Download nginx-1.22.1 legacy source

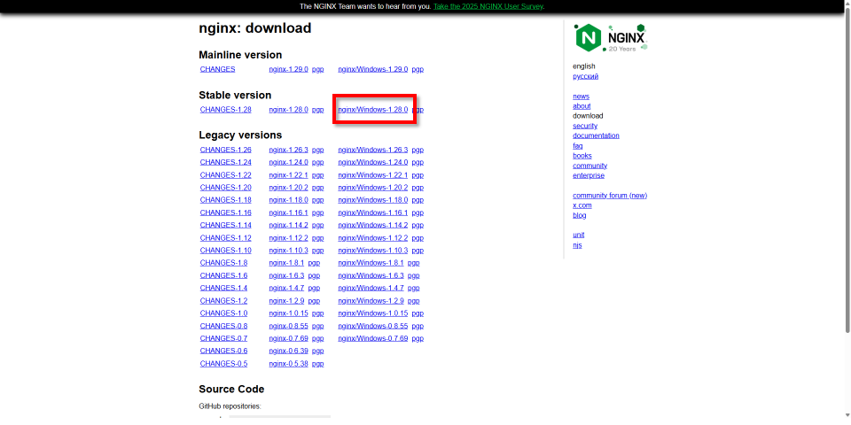click(x=288, y=175)
